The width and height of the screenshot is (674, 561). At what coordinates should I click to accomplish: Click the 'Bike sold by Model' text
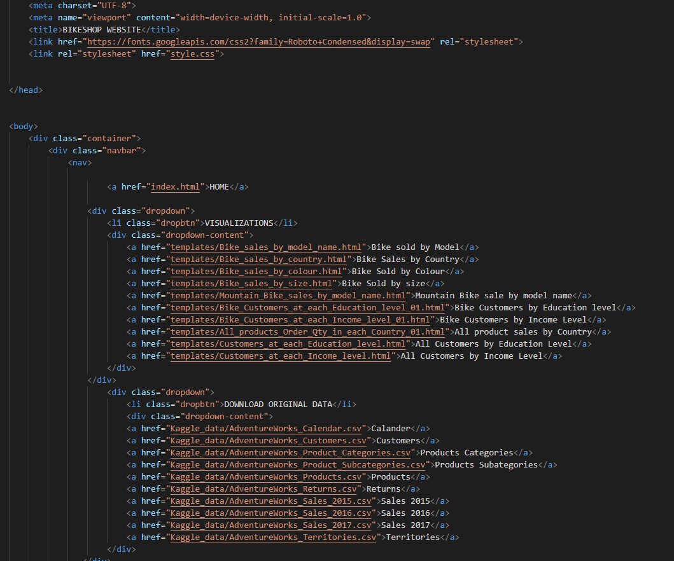[415, 247]
